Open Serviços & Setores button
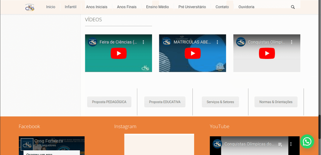The height and width of the screenshot is (155, 321). [x=220, y=102]
